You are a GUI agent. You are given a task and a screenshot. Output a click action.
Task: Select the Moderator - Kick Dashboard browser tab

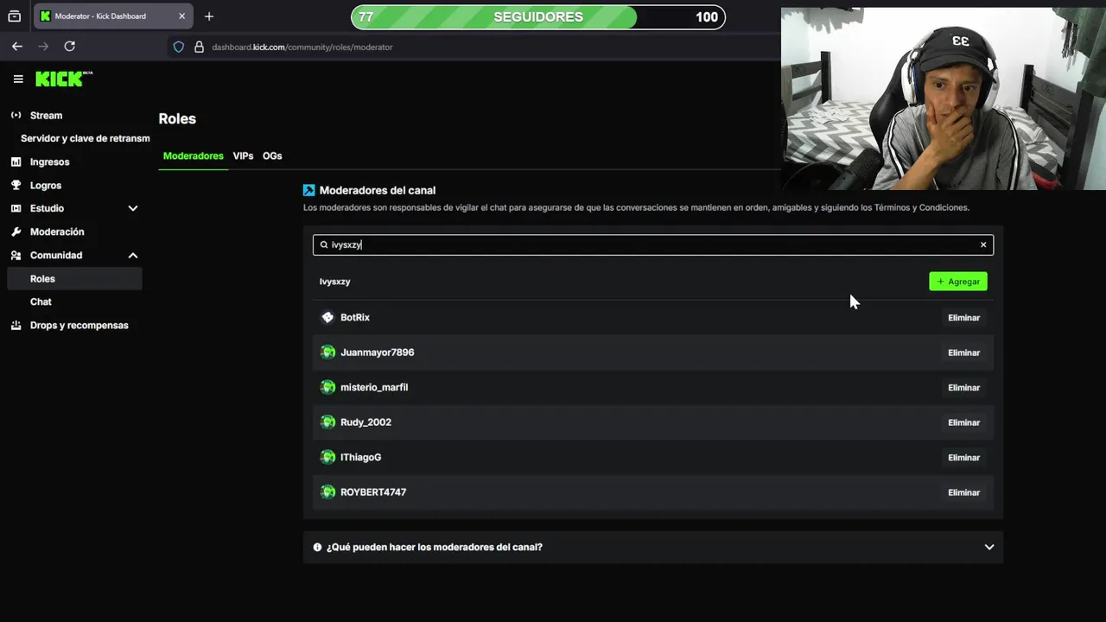click(x=112, y=16)
